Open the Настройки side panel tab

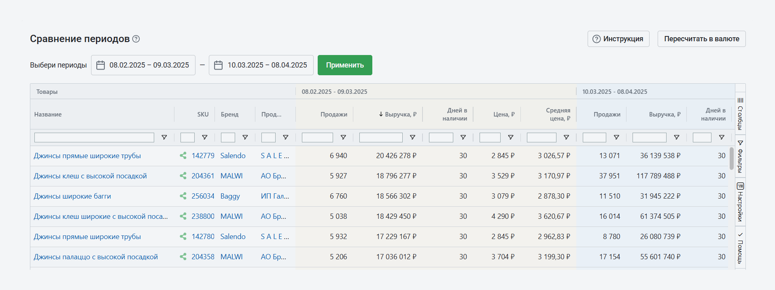740,202
